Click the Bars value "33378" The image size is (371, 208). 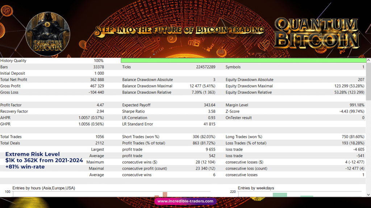[99, 67]
